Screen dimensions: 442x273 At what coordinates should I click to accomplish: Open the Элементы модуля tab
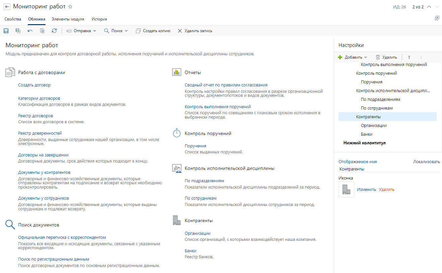coord(68,19)
